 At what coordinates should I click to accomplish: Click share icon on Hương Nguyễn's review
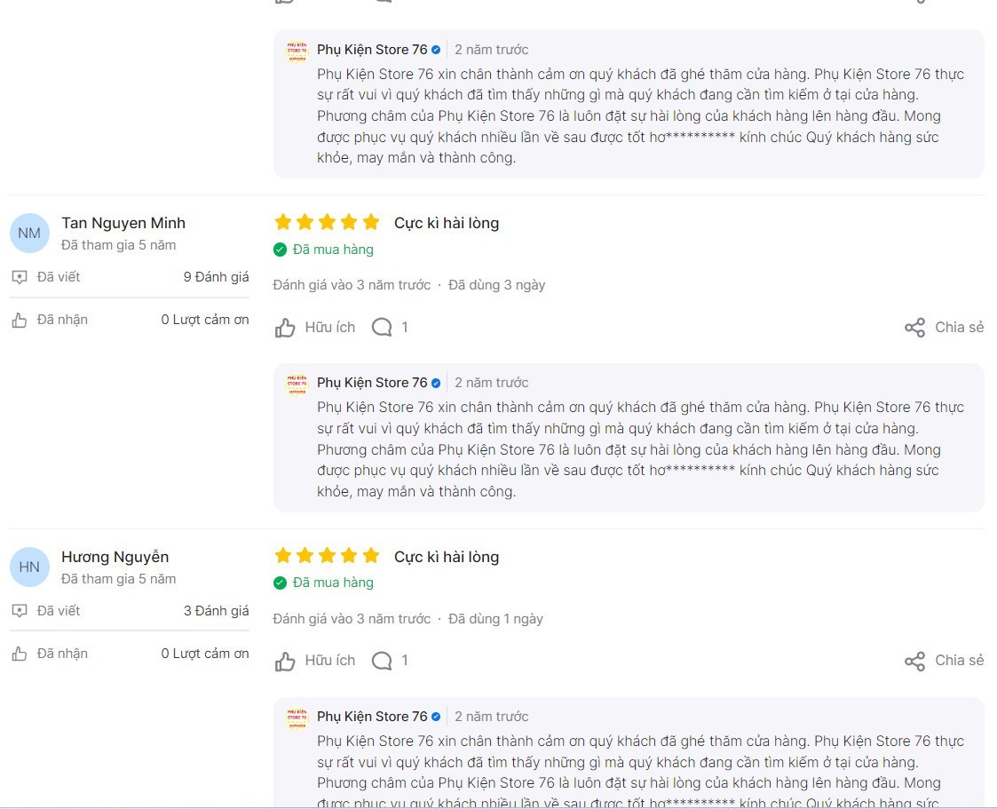click(x=915, y=661)
